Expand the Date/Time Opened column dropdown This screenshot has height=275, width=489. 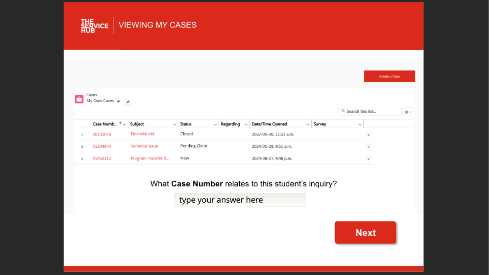point(308,124)
